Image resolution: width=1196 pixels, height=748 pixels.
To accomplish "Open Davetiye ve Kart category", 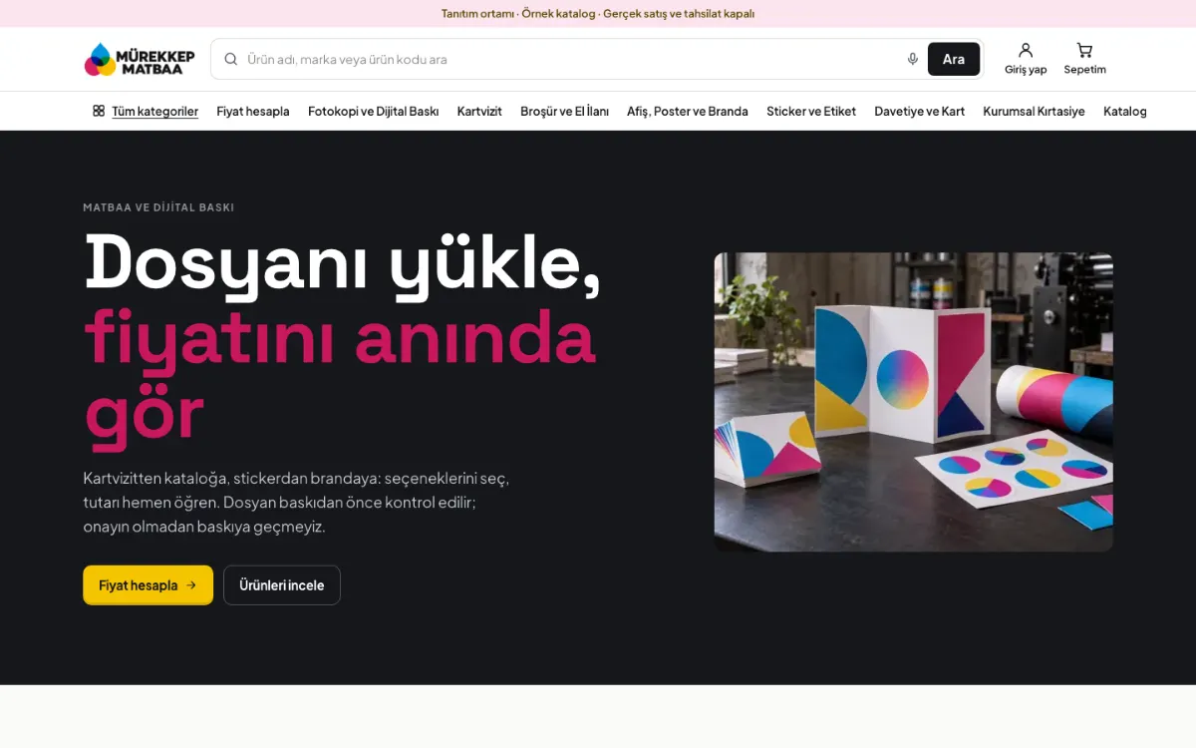I will (920, 111).
